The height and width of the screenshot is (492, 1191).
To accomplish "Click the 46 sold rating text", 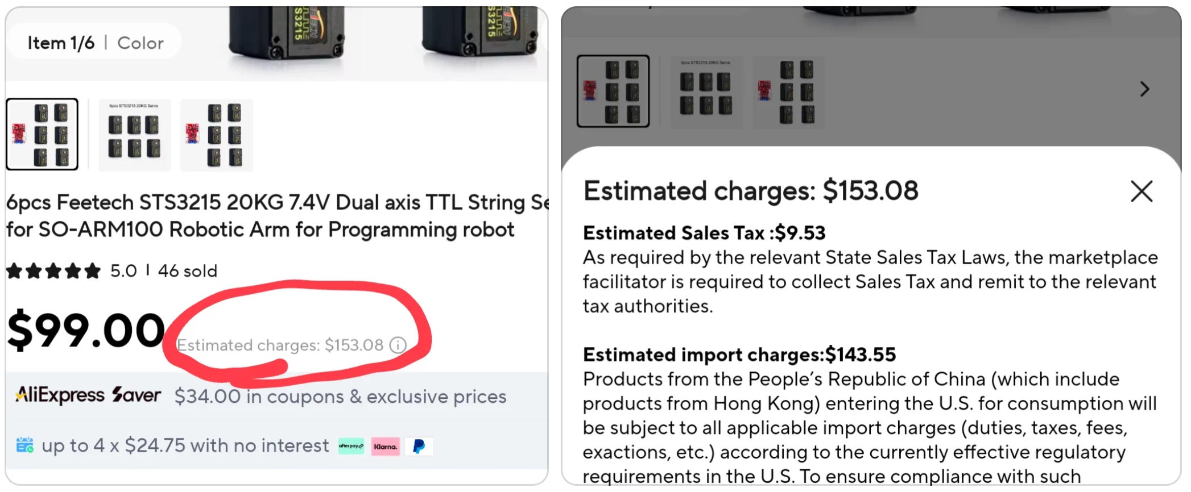I will coord(187,271).
